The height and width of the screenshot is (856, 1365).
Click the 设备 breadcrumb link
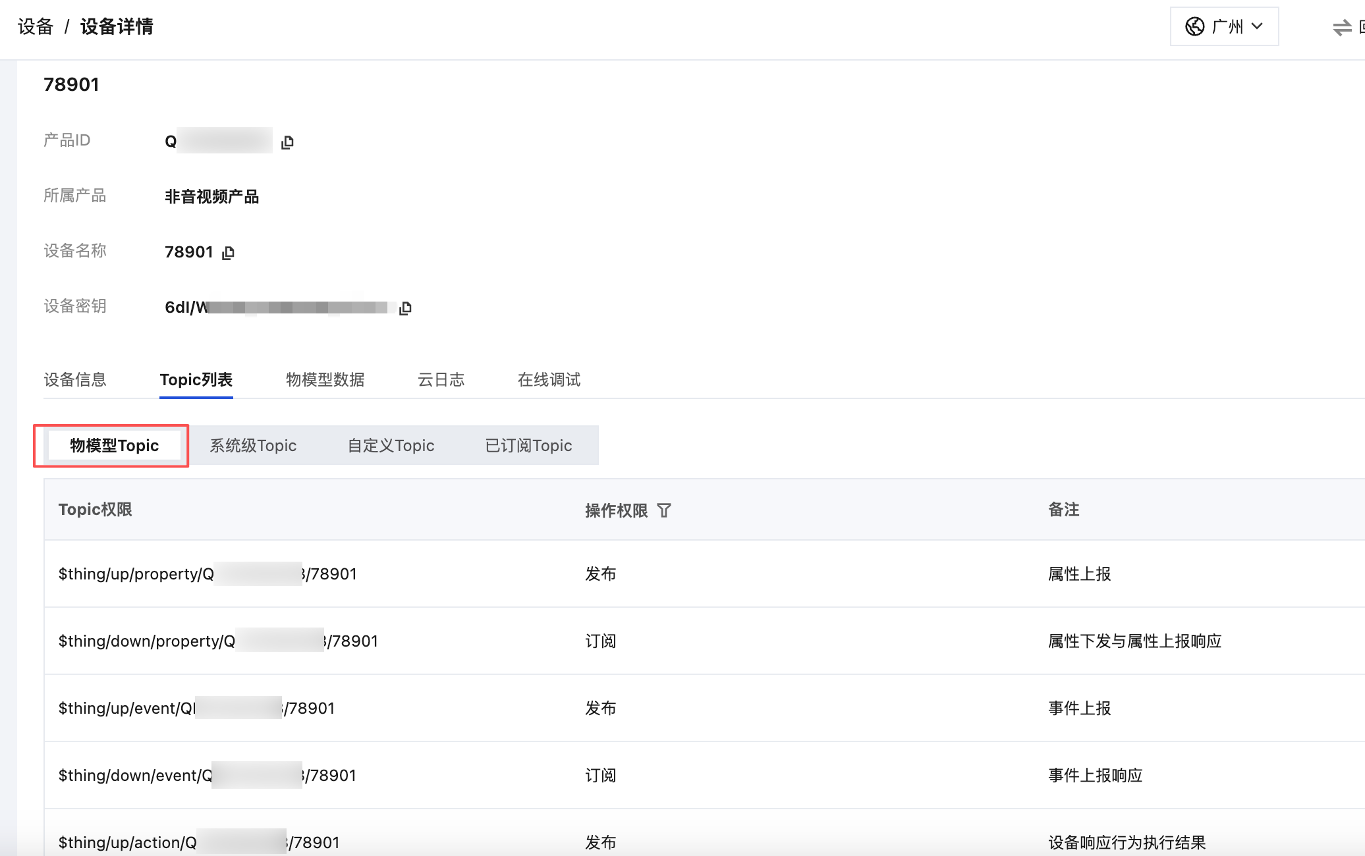pos(35,26)
